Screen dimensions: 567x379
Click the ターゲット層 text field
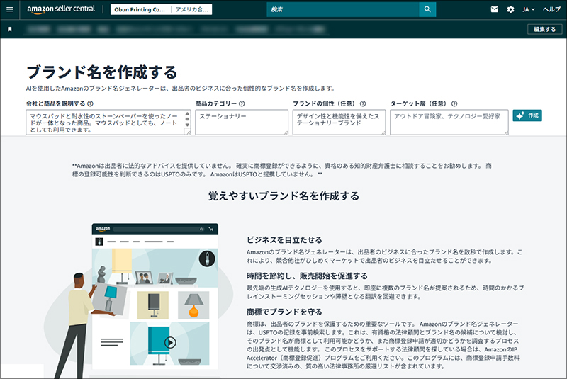tap(449, 123)
